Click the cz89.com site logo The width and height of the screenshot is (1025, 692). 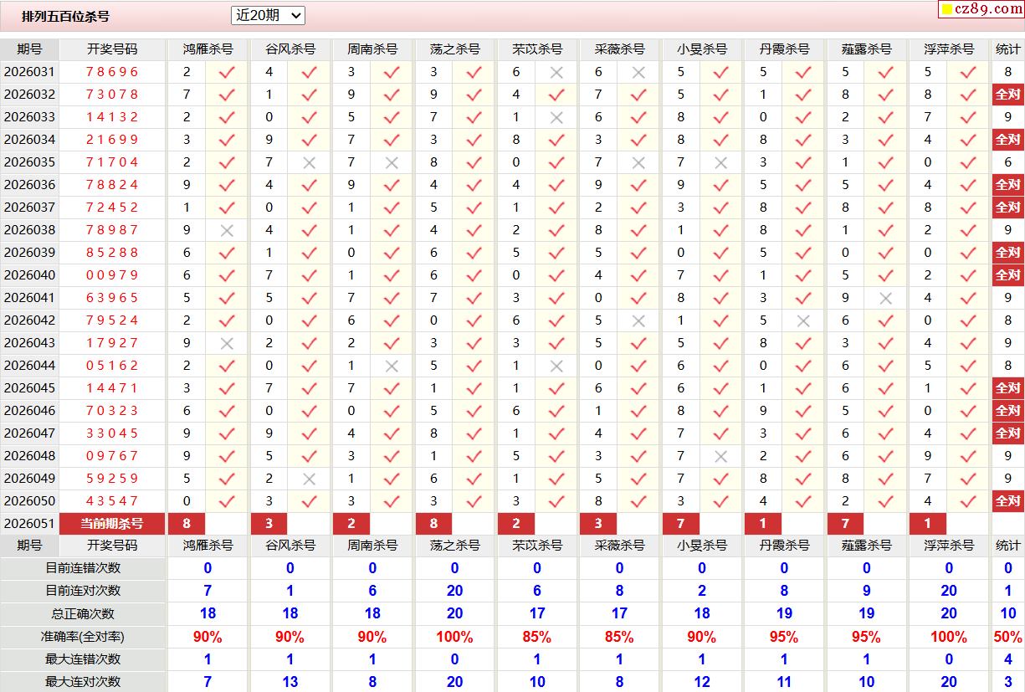click(981, 9)
